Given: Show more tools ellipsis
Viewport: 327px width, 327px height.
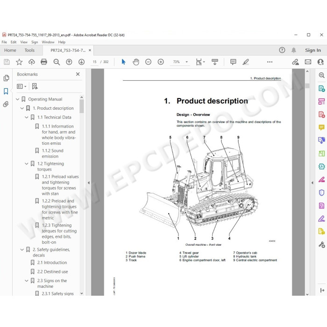Looking at the screenshot, I should 270,62.
